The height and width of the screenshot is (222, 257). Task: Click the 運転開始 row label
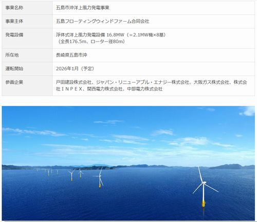coord(14,69)
